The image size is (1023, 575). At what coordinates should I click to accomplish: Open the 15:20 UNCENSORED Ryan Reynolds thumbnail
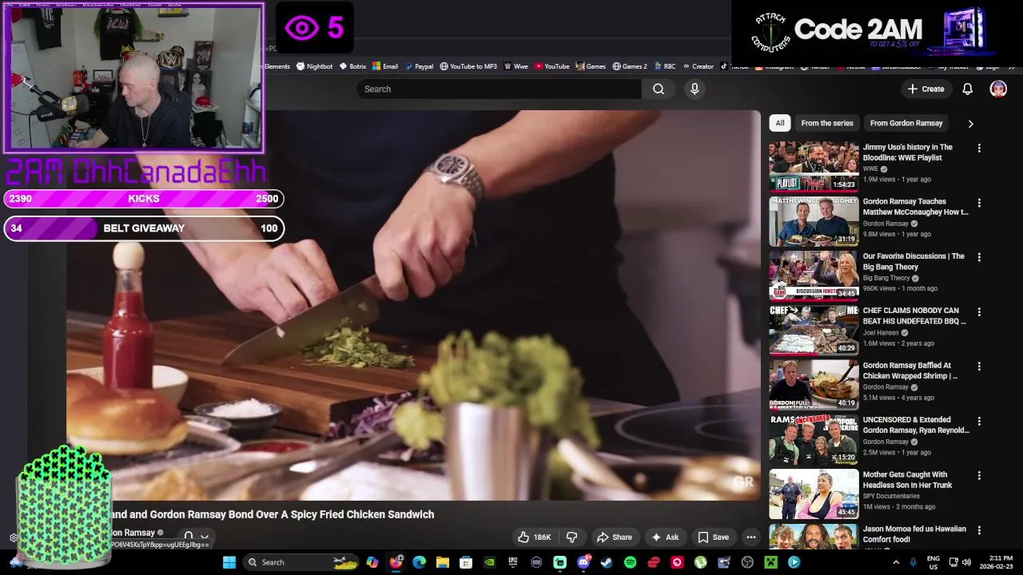[x=814, y=439]
